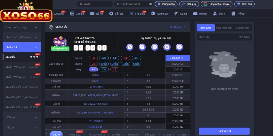
Task: Switch to Chưa thanh toán tab
Action: (x=224, y=28)
